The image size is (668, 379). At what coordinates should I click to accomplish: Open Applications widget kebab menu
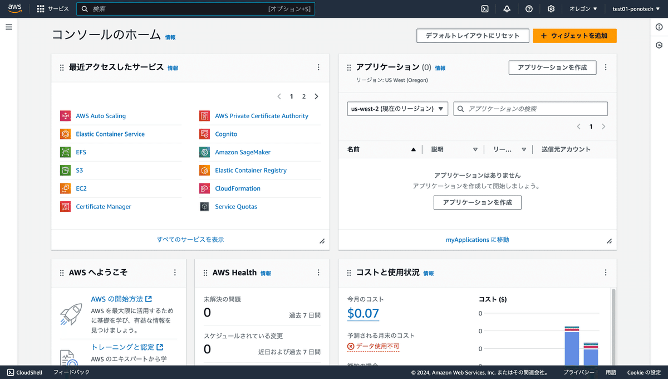click(606, 67)
